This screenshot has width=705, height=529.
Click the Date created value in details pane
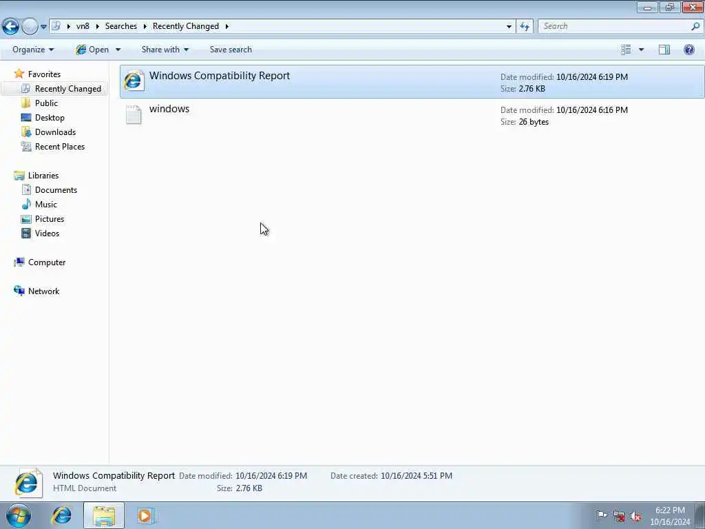[x=416, y=475]
